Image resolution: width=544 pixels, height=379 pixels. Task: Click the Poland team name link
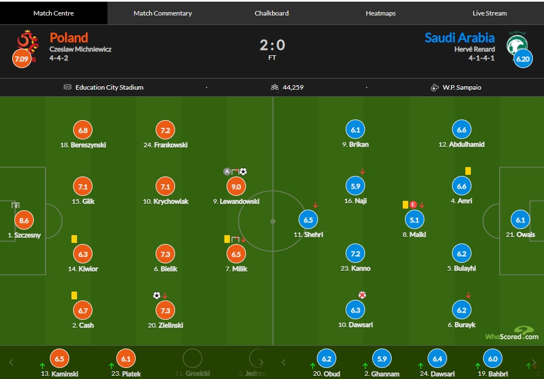[69, 38]
